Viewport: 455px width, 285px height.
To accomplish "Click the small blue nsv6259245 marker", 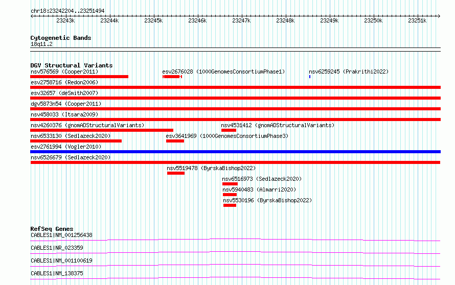I will tap(310, 77).
